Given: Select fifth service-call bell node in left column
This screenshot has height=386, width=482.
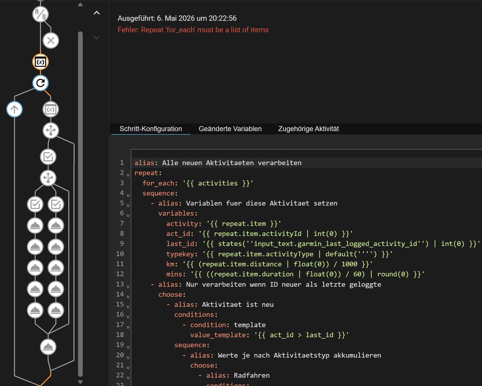Looking at the screenshot, I should coord(35,310).
